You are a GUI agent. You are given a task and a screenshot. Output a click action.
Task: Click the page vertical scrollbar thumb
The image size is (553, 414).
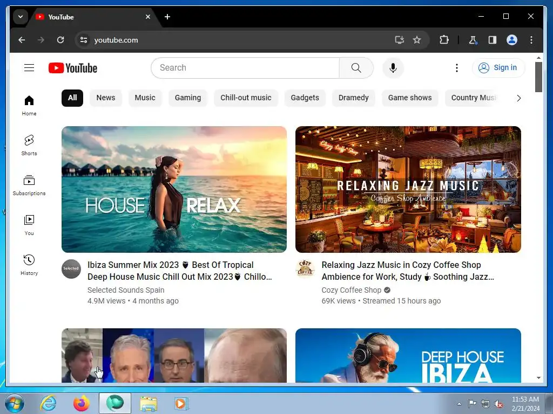click(x=538, y=77)
